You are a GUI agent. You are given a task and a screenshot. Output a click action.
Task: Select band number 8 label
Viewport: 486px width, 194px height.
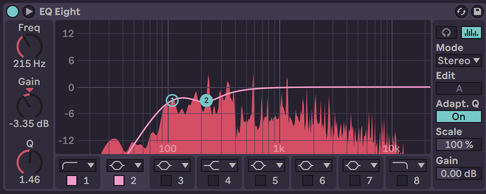(x=417, y=180)
